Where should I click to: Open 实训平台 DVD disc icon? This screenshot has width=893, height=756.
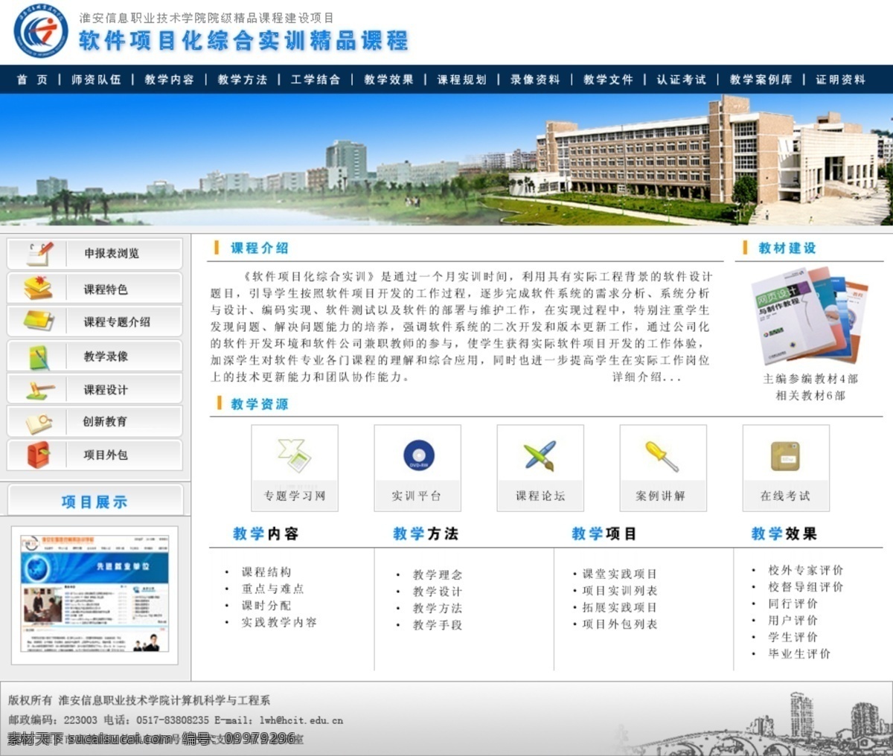click(418, 455)
